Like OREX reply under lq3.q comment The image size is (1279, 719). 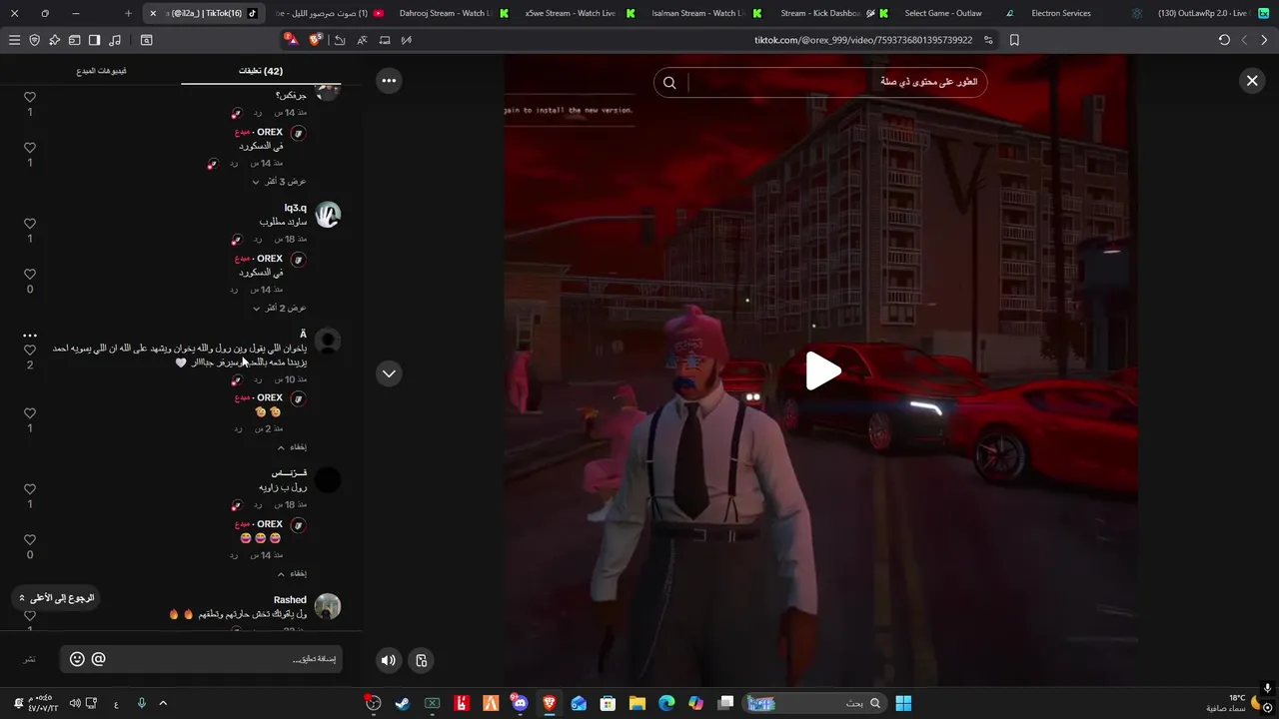click(30, 275)
